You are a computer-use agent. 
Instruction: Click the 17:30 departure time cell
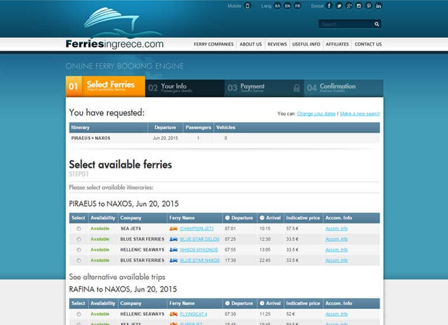230,261
